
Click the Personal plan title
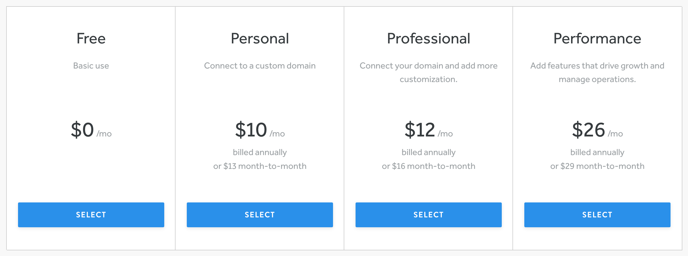(x=259, y=38)
